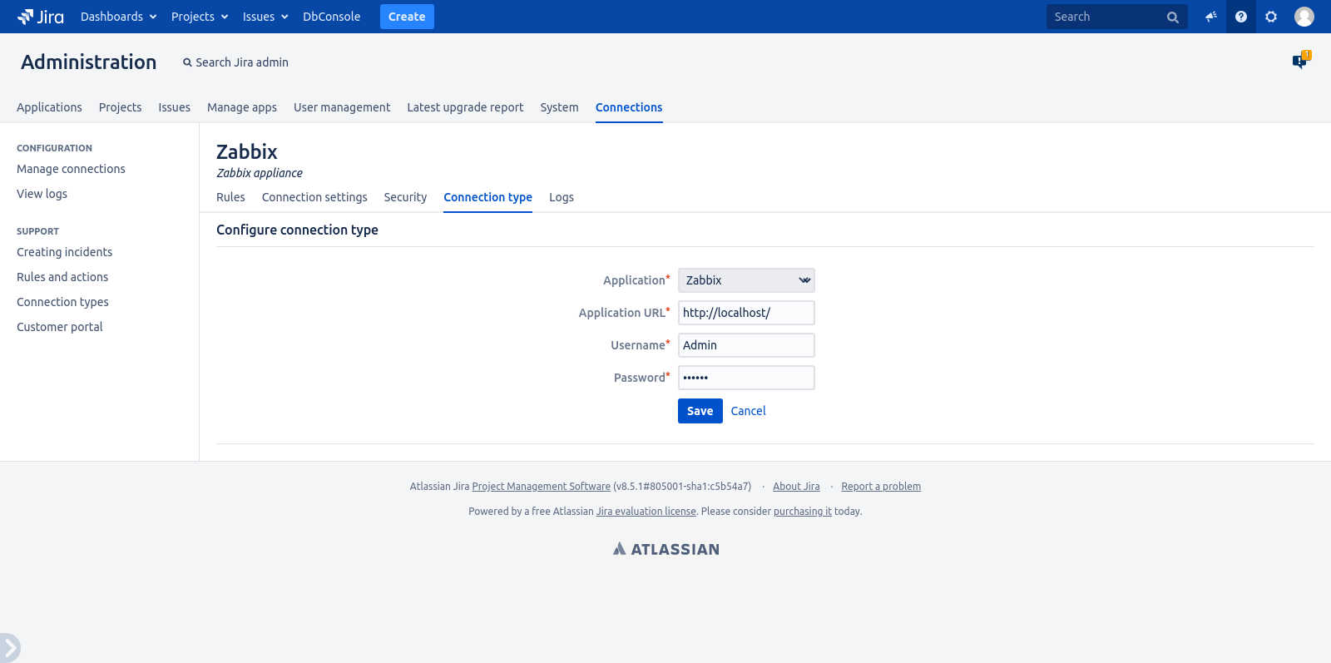Open the Project Management Software footer link
Screen dimensions: 1331x663
click(x=542, y=487)
